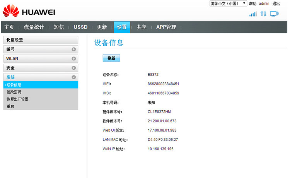The height and width of the screenshot is (178, 290).
Task: Click the LAN MAC 地址 label
Action: point(115,140)
